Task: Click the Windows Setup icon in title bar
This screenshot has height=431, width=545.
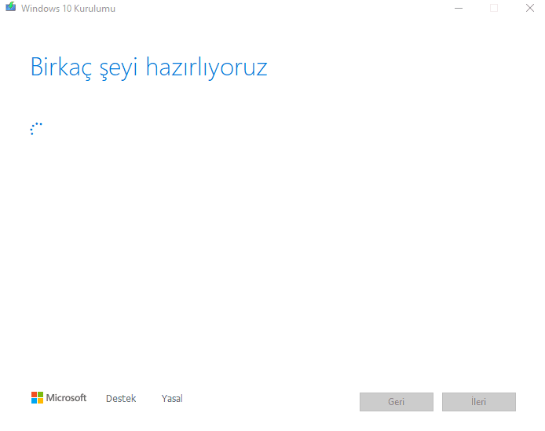Action: [11, 8]
